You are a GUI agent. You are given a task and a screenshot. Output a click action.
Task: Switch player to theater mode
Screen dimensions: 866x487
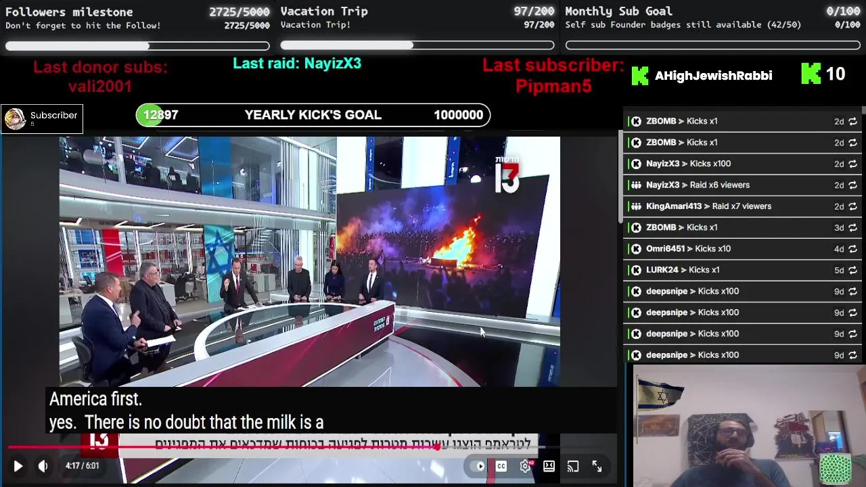click(x=549, y=466)
